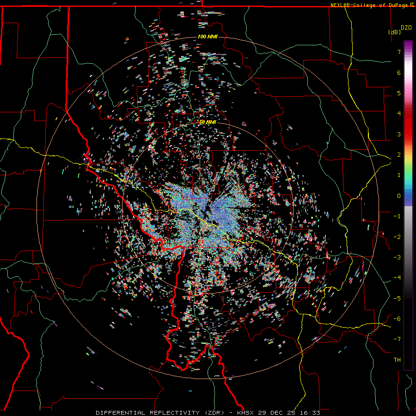
Task: Select the "1" value on color scale
Action: [x=399, y=175]
